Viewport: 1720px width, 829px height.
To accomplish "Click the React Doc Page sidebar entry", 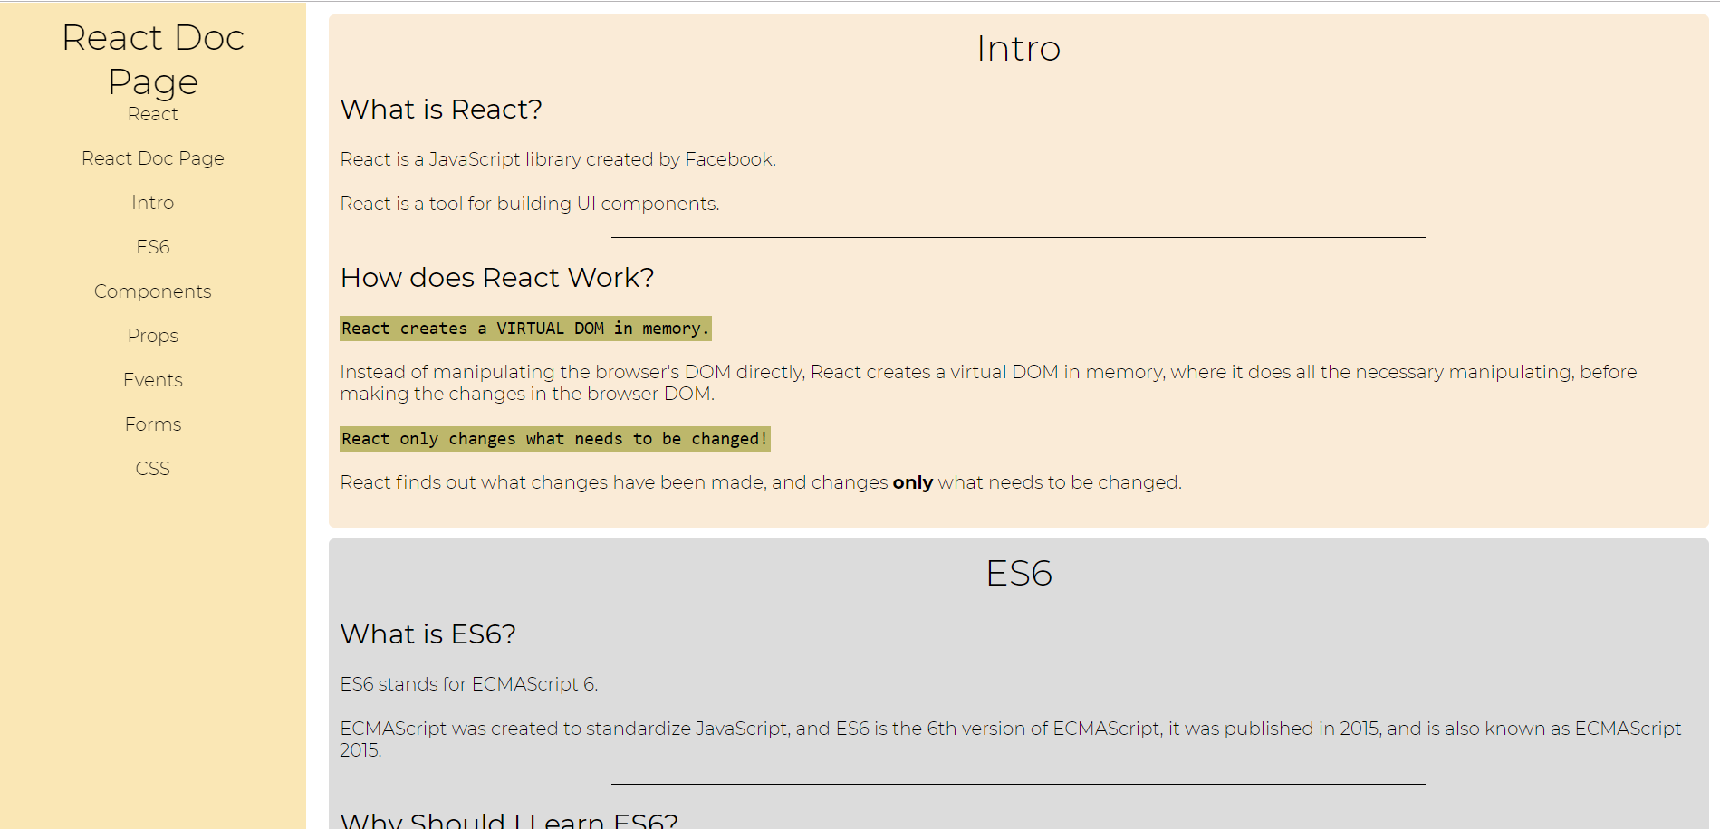I will tap(152, 157).
